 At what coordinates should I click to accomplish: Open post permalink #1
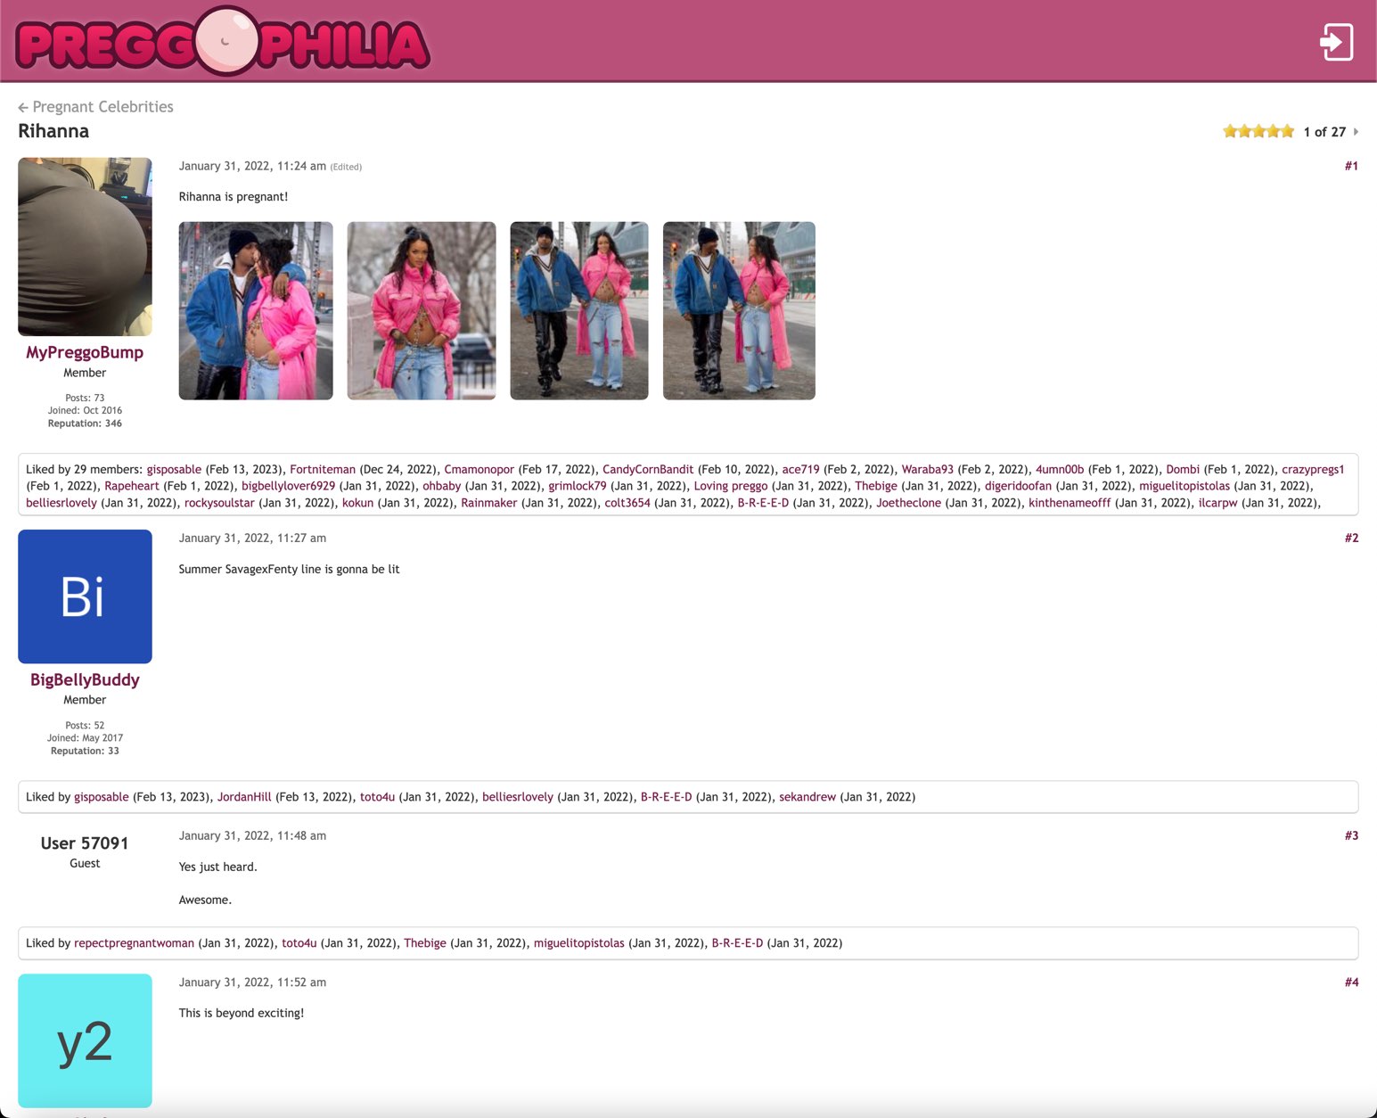[1351, 166]
